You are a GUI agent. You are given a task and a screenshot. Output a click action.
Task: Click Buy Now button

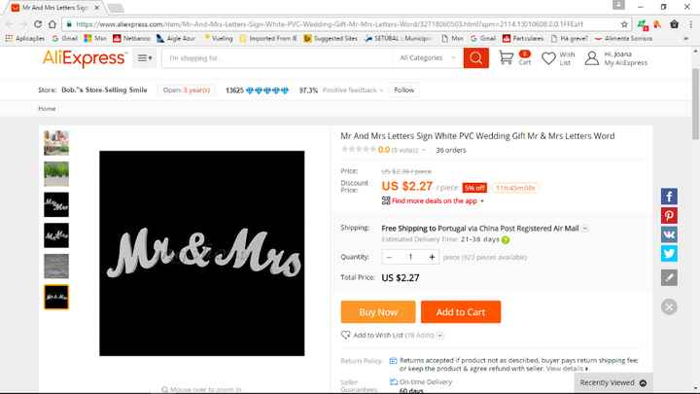pos(378,312)
